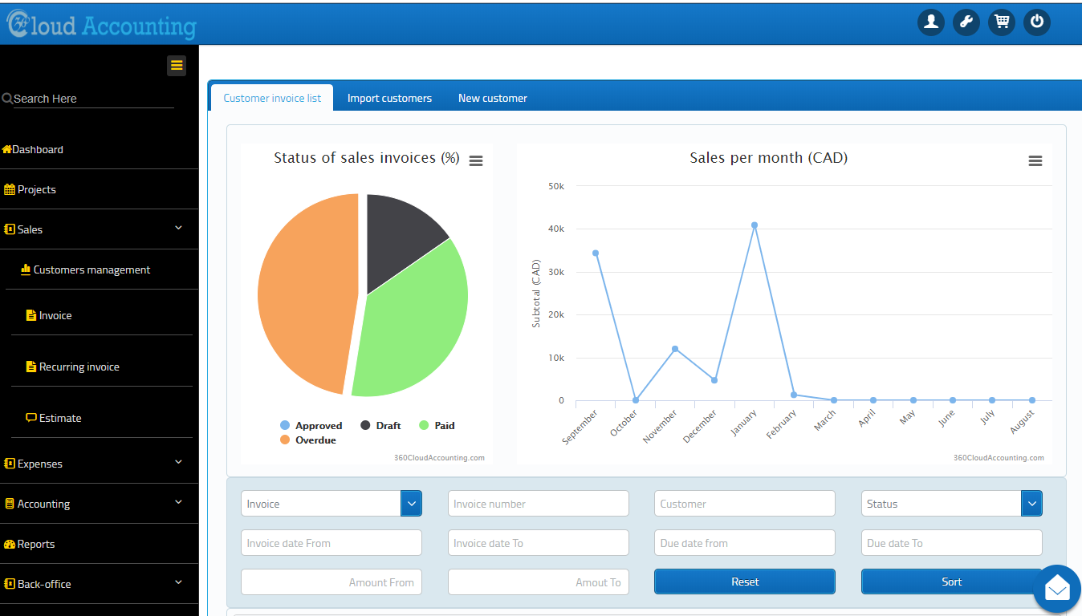Open the shopping cart icon in header
1082x616 pixels.
[x=1002, y=22]
